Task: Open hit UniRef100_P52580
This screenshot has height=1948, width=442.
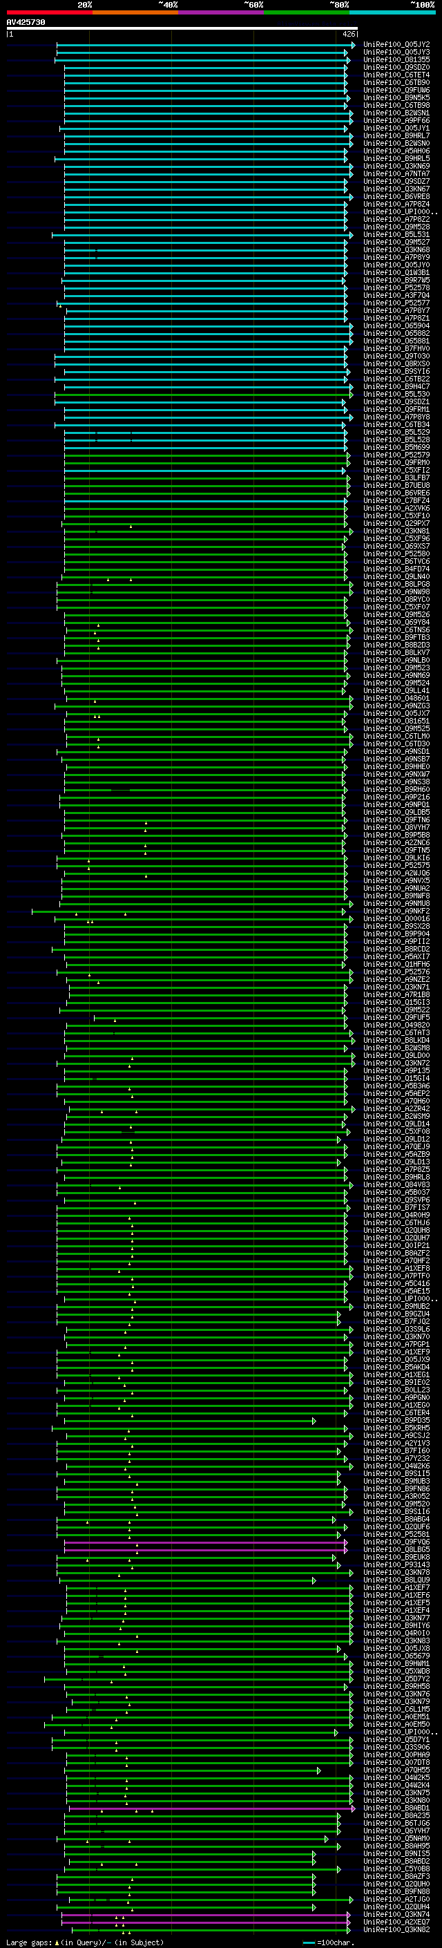Action: (396, 554)
